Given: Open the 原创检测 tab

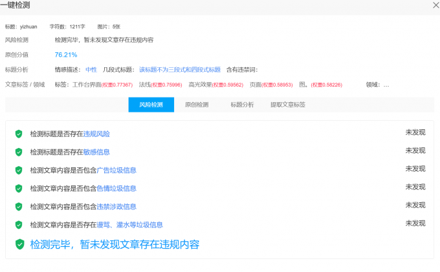Looking at the screenshot, I should 196,104.
